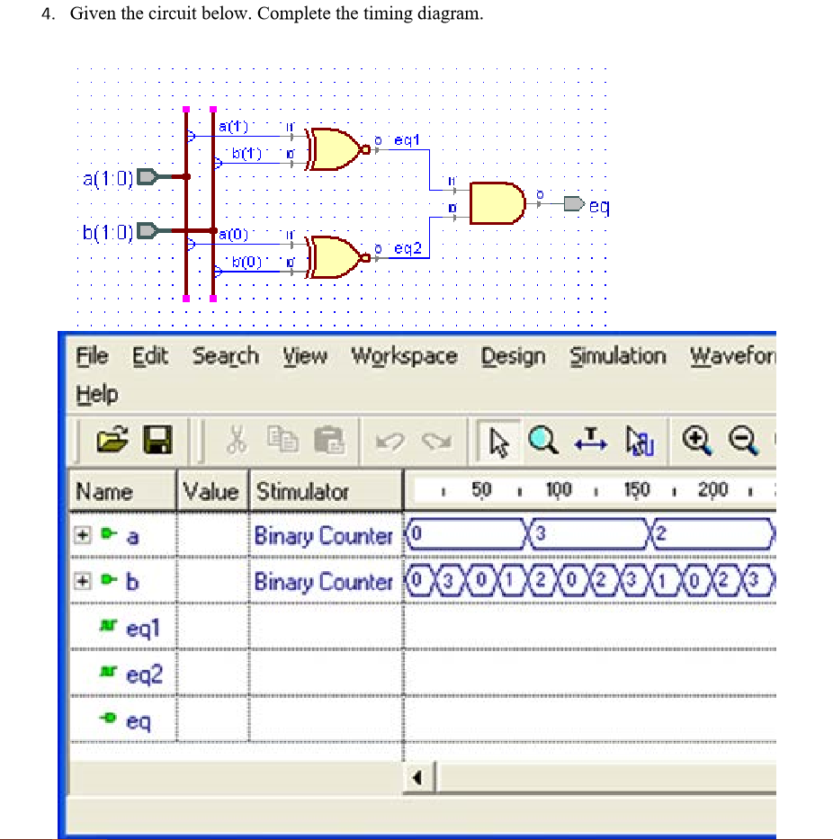Select the Binary Counter stimulator for signal a
833x840 pixels.
[324, 535]
